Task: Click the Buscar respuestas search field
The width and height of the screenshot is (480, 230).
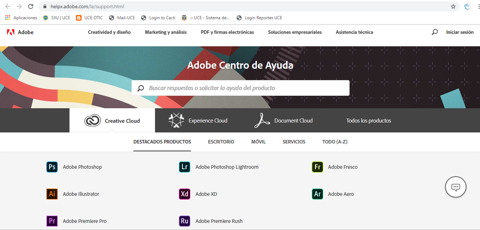Action: (241, 88)
